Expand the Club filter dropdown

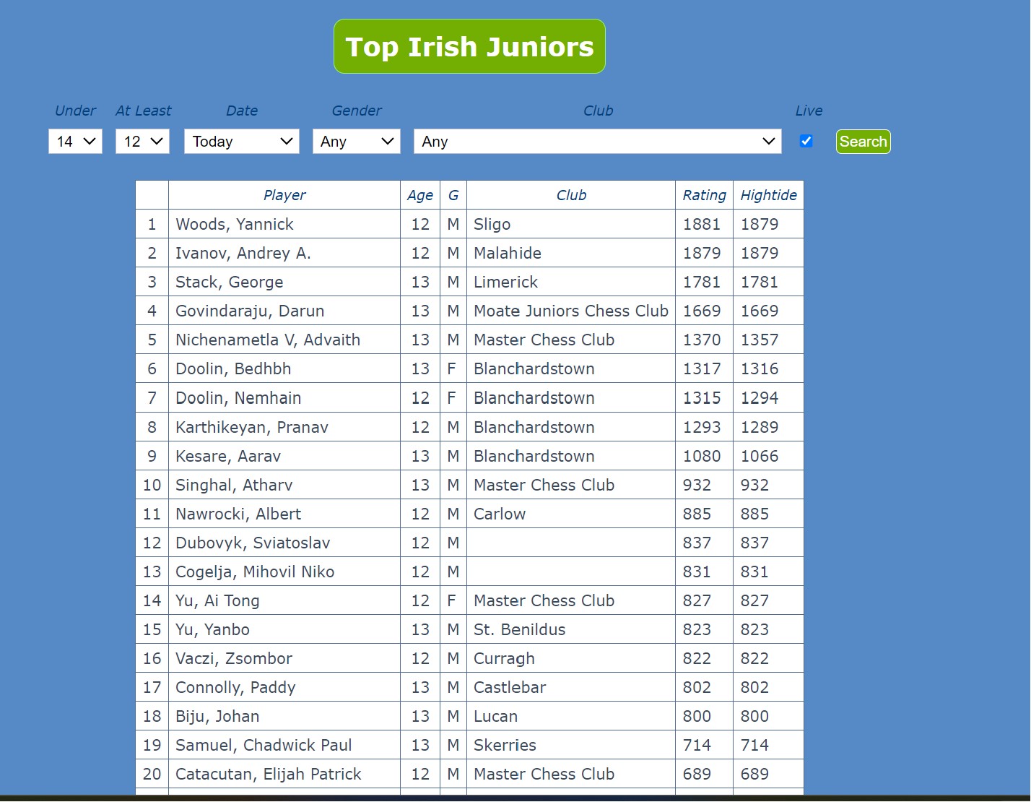click(x=597, y=141)
